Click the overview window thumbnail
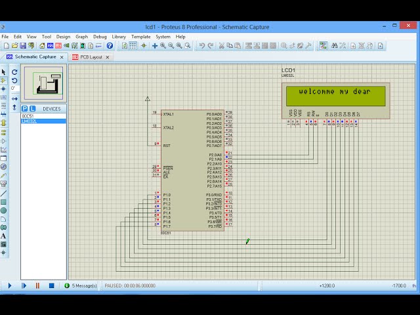Screen dimensions: 420x315 [44, 83]
